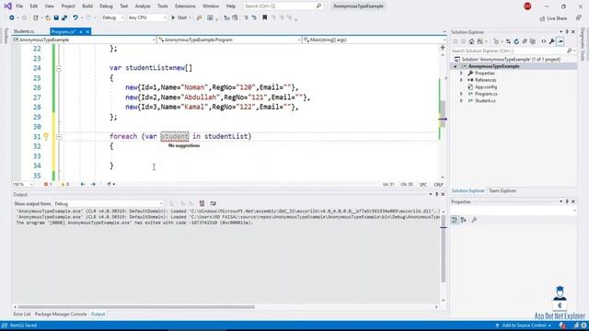Viewport: 589px width, 331px height.
Task: Switch to the Team Explorer tab
Action: (502, 190)
